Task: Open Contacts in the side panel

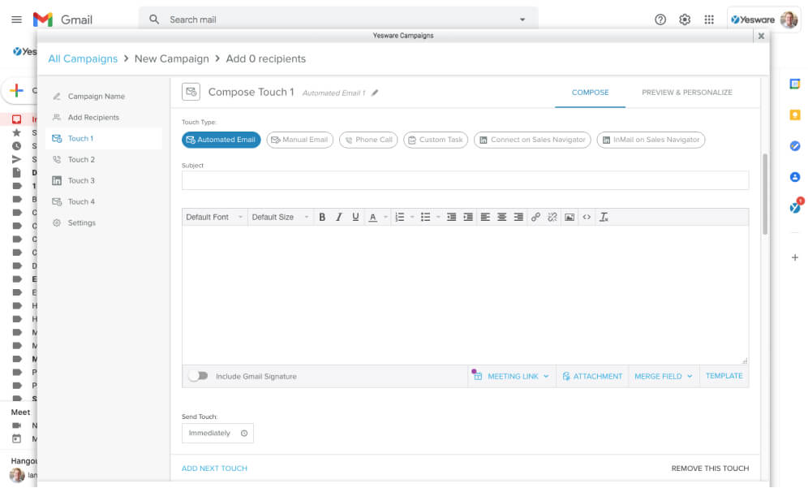Action: click(794, 177)
